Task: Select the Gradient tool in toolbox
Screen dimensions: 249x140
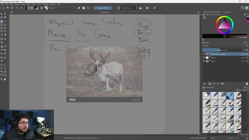Action: click(x=2, y=47)
